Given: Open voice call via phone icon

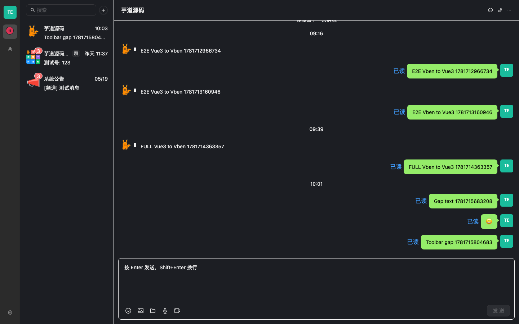Looking at the screenshot, I should pyautogui.click(x=500, y=10).
